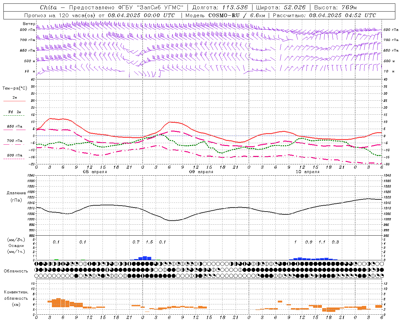Screen dimensions: 400x320
Task: Click the "Ветер" wind panel label
Action: (29, 24)
